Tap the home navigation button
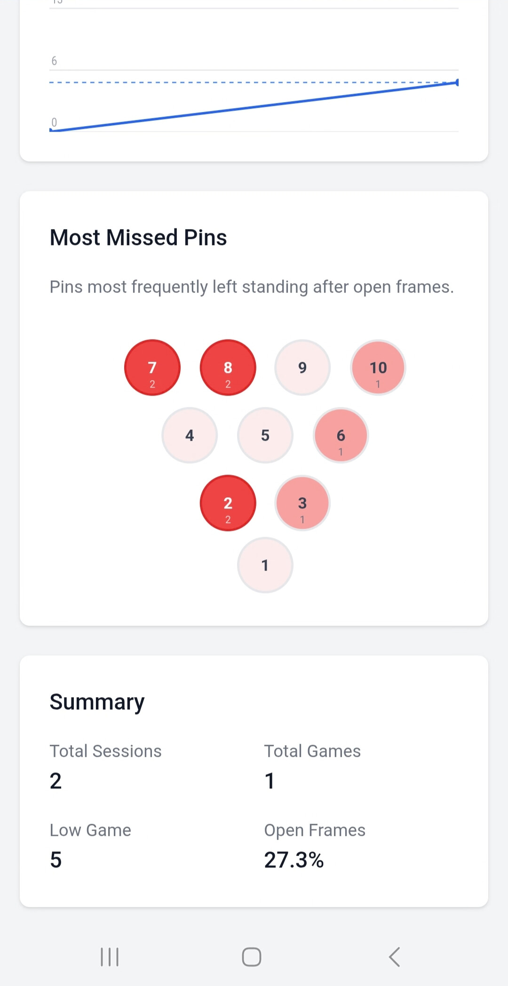The height and width of the screenshot is (986, 508). 252,956
